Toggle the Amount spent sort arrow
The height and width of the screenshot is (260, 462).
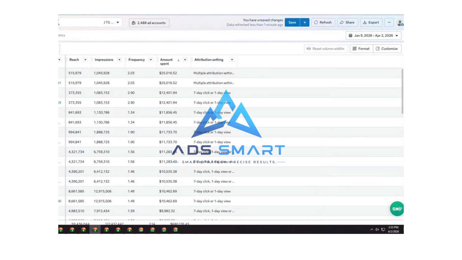(178, 60)
